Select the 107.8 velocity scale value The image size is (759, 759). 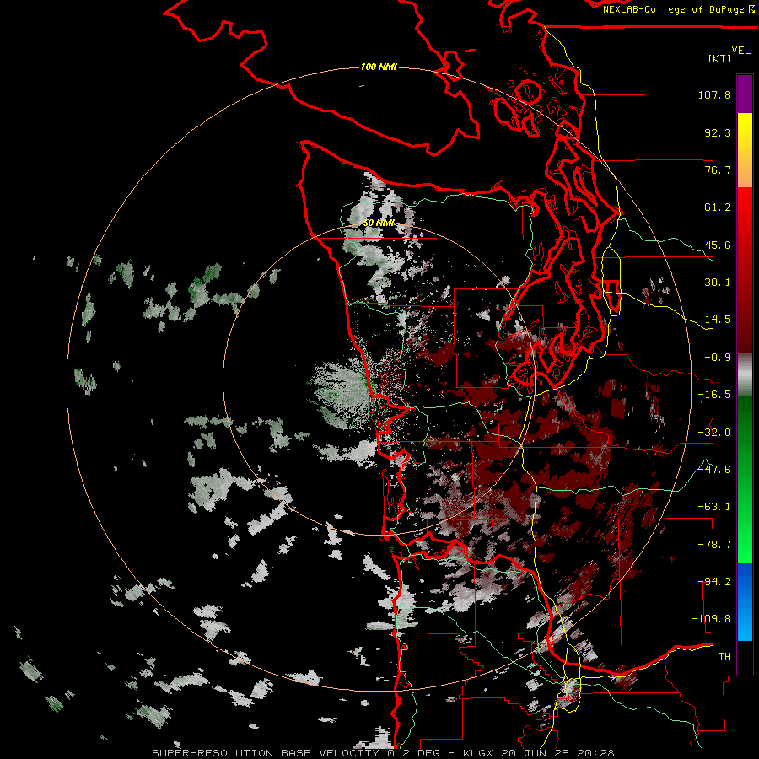(714, 94)
